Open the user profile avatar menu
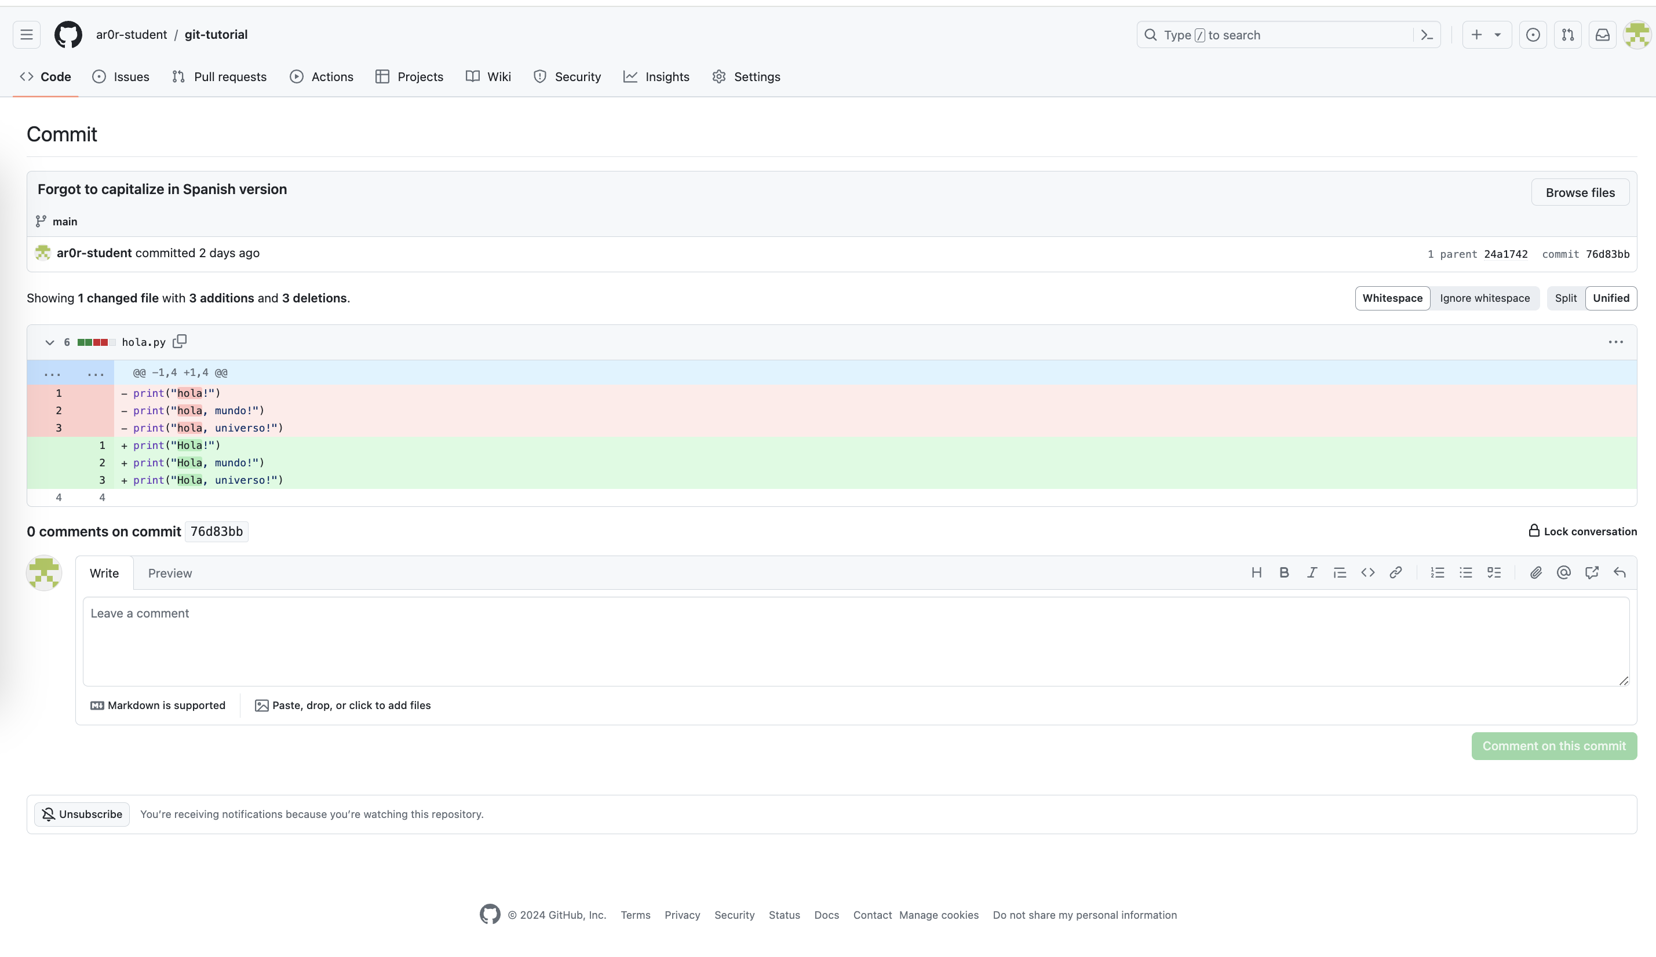 pyautogui.click(x=1636, y=35)
